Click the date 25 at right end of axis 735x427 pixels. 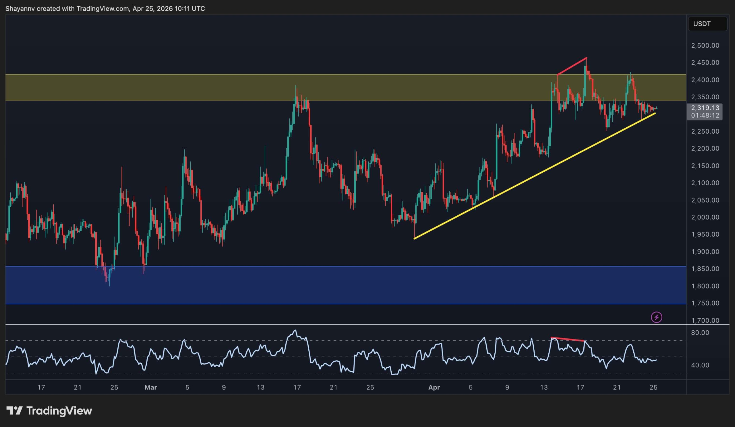(x=654, y=387)
